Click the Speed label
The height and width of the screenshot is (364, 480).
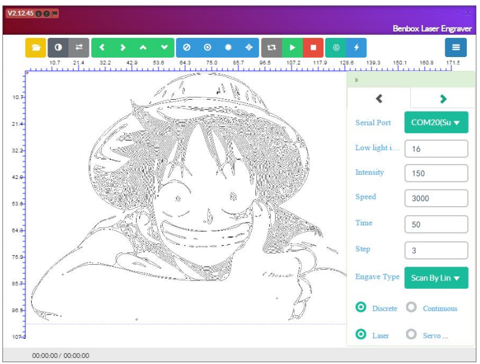[x=365, y=197]
